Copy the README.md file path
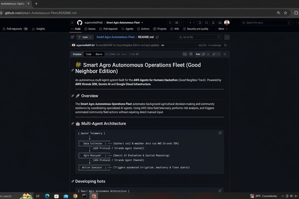 (x=157, y=37)
